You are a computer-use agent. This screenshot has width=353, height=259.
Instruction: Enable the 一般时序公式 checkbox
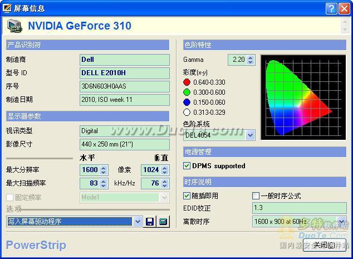(256, 196)
